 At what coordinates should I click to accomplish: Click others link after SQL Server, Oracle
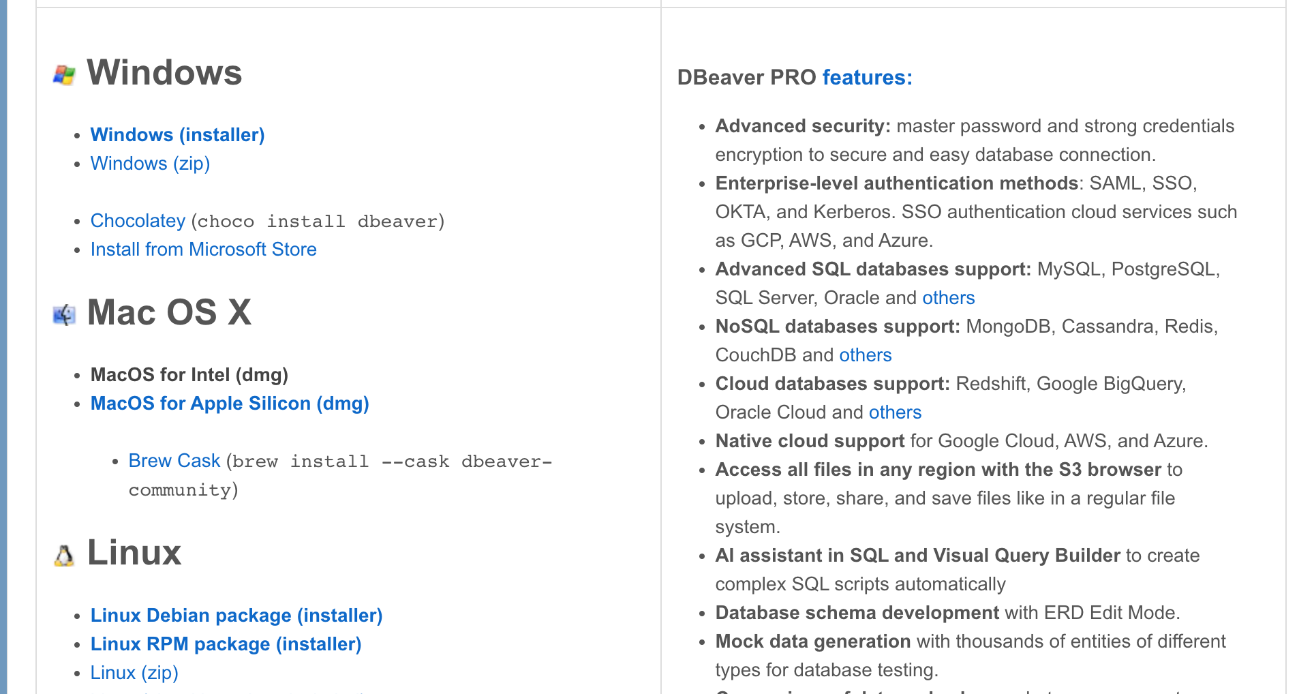[x=948, y=298]
